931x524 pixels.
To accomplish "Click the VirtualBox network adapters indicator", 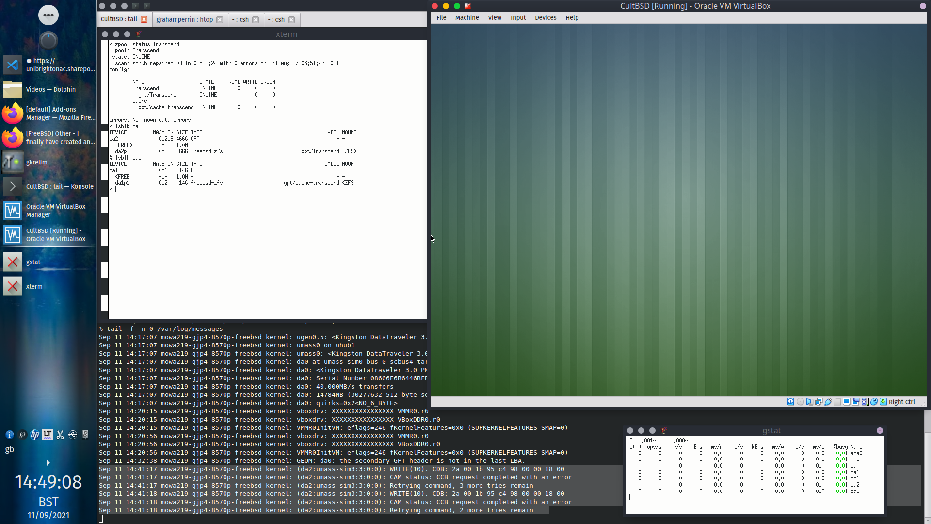I will [819, 402].
